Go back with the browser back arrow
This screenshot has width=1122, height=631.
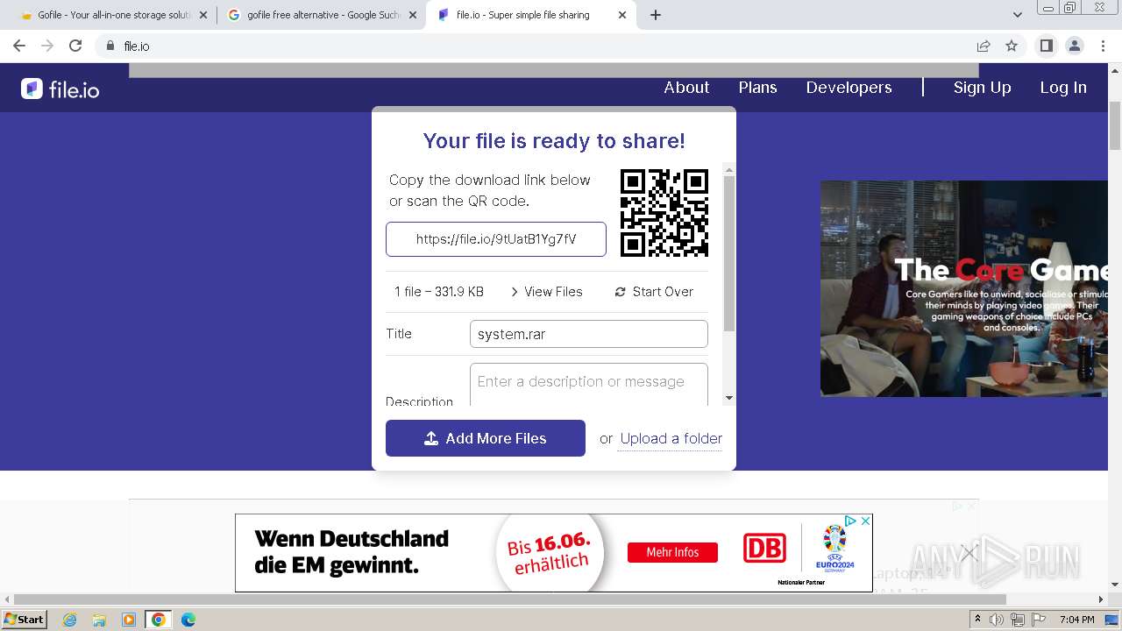pyautogui.click(x=19, y=46)
